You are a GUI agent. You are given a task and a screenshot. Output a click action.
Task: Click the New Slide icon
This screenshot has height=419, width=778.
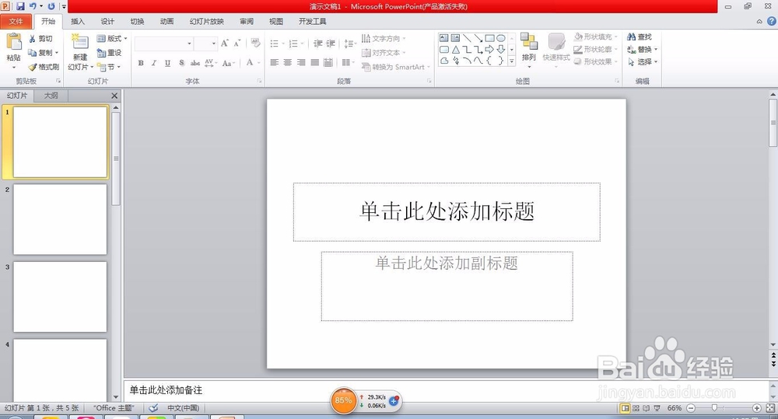tap(80, 42)
